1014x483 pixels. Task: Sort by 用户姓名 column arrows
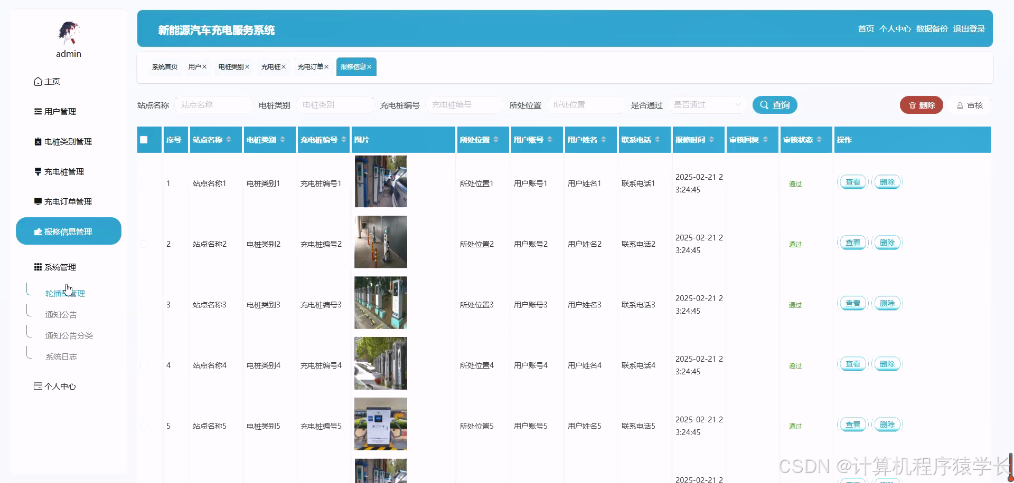pyautogui.click(x=604, y=140)
